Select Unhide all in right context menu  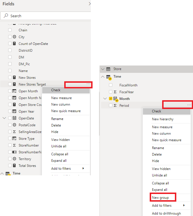(159, 175)
